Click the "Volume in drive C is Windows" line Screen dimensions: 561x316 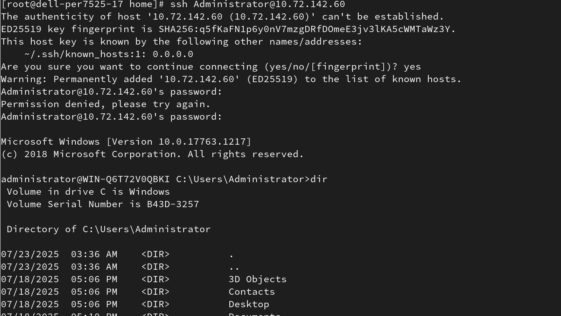(88, 192)
